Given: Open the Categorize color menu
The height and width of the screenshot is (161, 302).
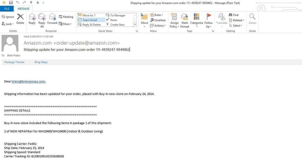Looking at the screenshot, I should [x=197, y=21].
